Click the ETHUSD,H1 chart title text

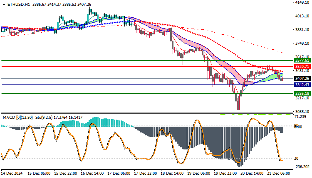[18, 5]
